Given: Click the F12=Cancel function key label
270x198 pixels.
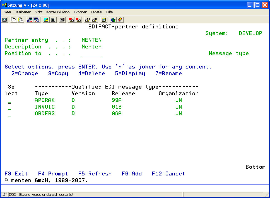Looking at the screenshot, I should click(x=168, y=174).
